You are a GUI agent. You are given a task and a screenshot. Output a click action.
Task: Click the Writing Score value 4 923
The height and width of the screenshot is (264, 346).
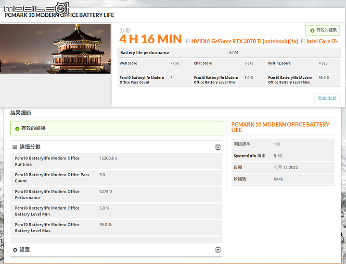point(323,63)
